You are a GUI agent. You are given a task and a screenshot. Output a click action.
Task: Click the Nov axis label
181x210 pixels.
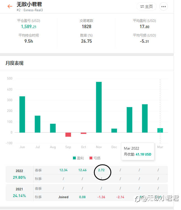point(99,147)
